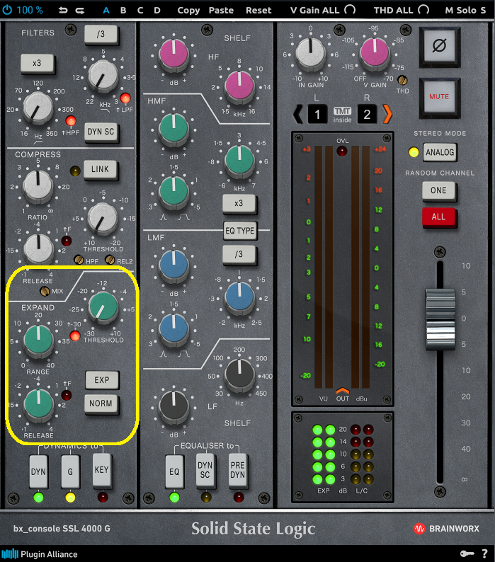Click the OVL overload LED
Image resolution: width=495 pixels, height=562 pixels.
(x=342, y=151)
